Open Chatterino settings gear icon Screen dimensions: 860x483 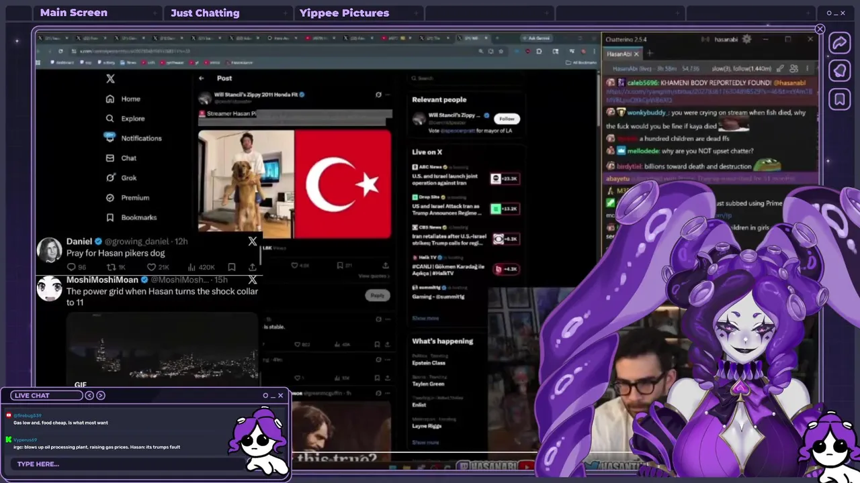coord(746,40)
